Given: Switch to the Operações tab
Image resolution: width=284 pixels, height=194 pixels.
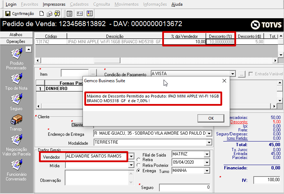Looking at the screenshot, I should pyautogui.click(x=16, y=41).
